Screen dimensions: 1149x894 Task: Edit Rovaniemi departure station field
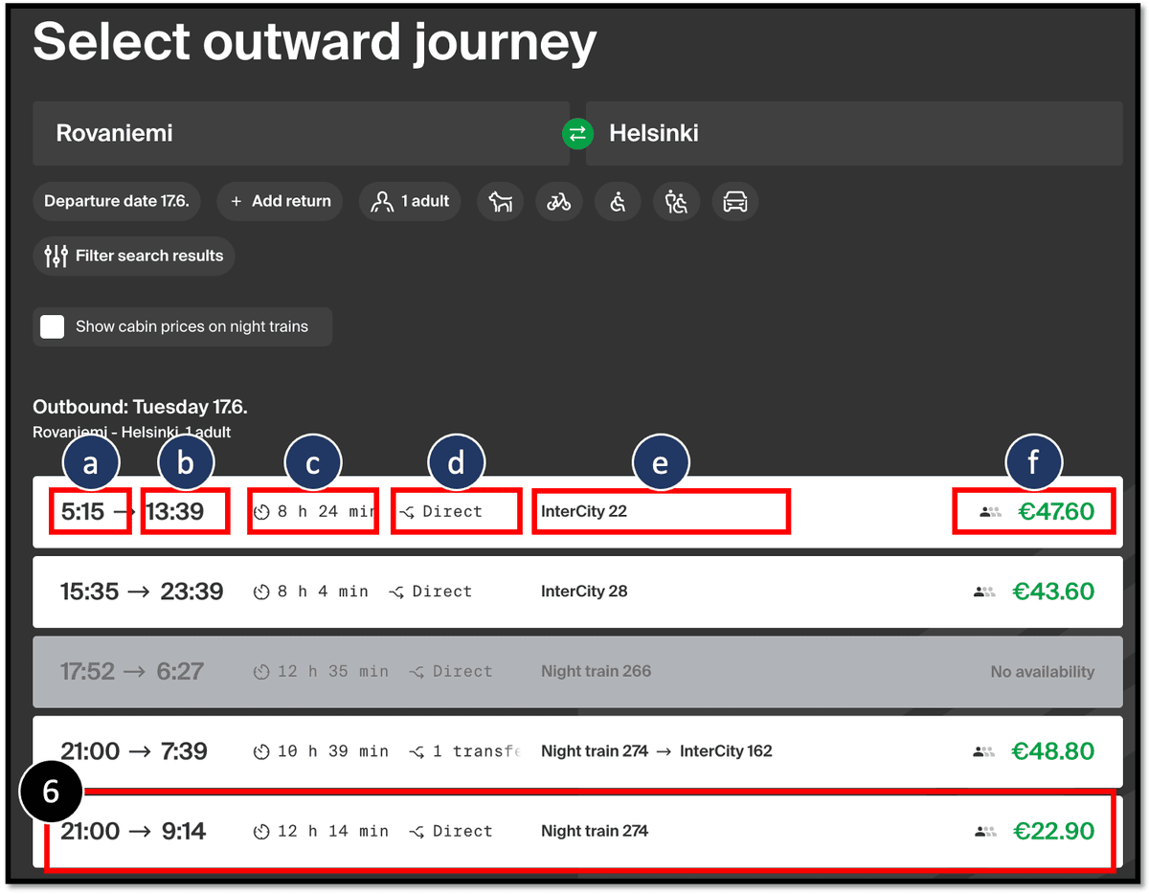pos(301,133)
